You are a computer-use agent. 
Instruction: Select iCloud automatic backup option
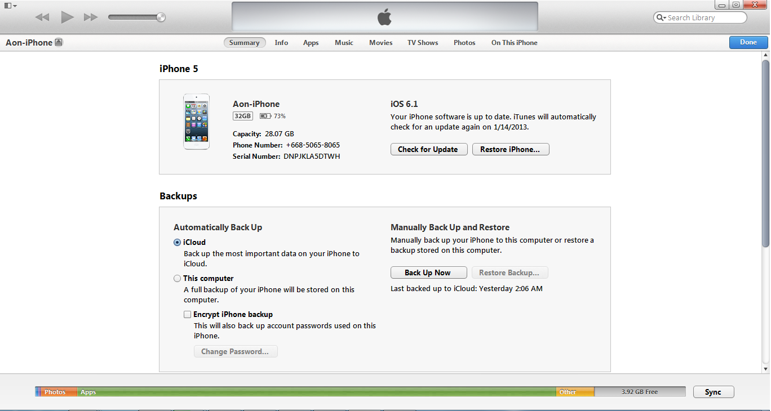coord(178,243)
